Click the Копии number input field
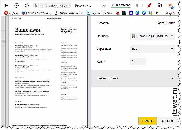 pos(138,61)
